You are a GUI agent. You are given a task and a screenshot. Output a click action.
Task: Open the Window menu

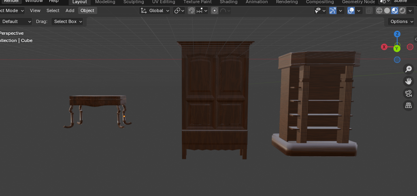[x=34, y=1]
